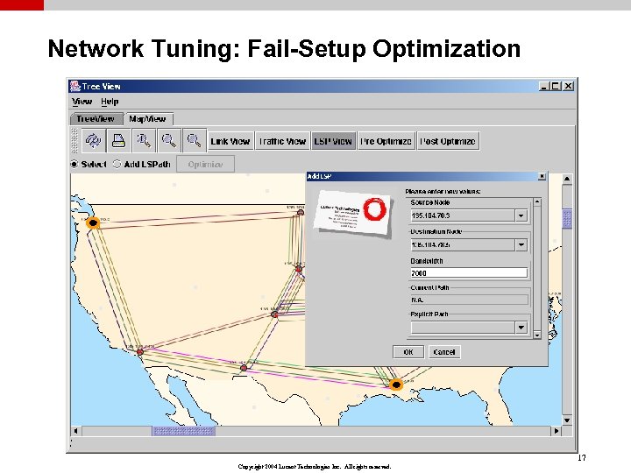Click the first magnifier zoom icon

click(144, 141)
